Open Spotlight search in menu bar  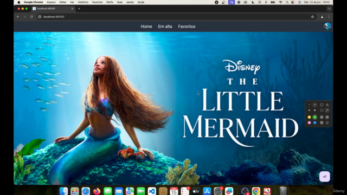[287, 2]
